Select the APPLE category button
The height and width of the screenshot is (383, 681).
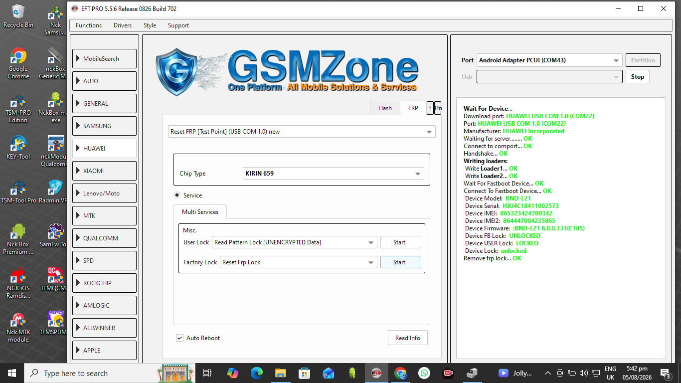tap(104, 350)
